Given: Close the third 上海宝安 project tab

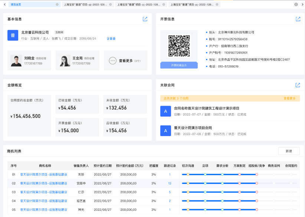Looking at the screenshot, I should click(x=164, y=4).
